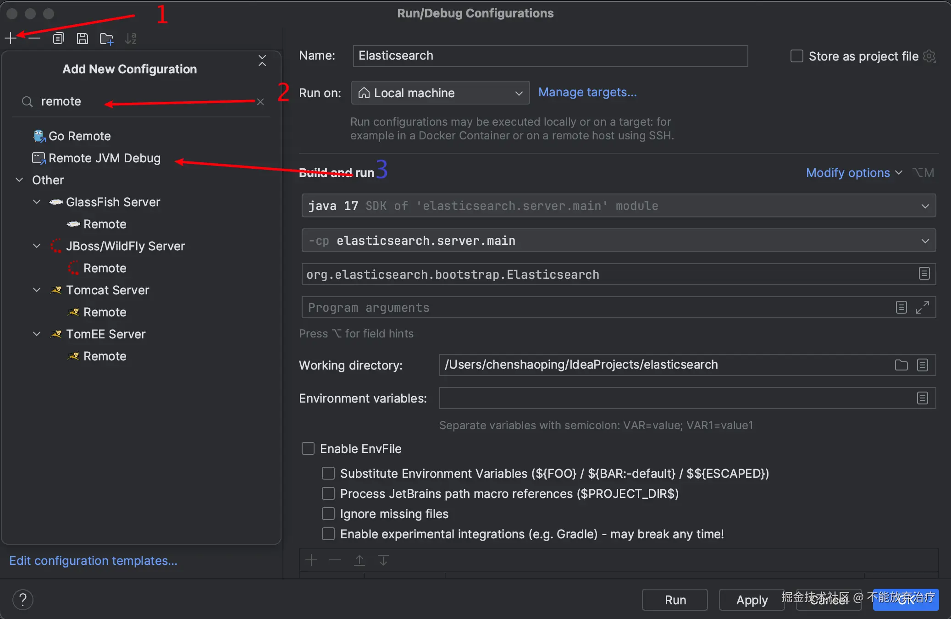Tick the Ignore missing files checkbox
951x619 pixels.
(328, 514)
